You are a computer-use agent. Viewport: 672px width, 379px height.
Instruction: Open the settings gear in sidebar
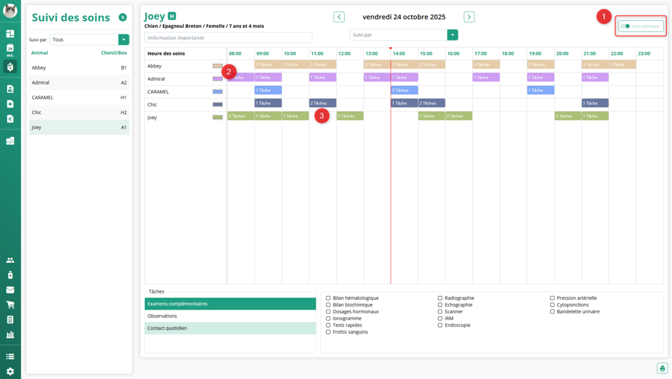[10, 371]
